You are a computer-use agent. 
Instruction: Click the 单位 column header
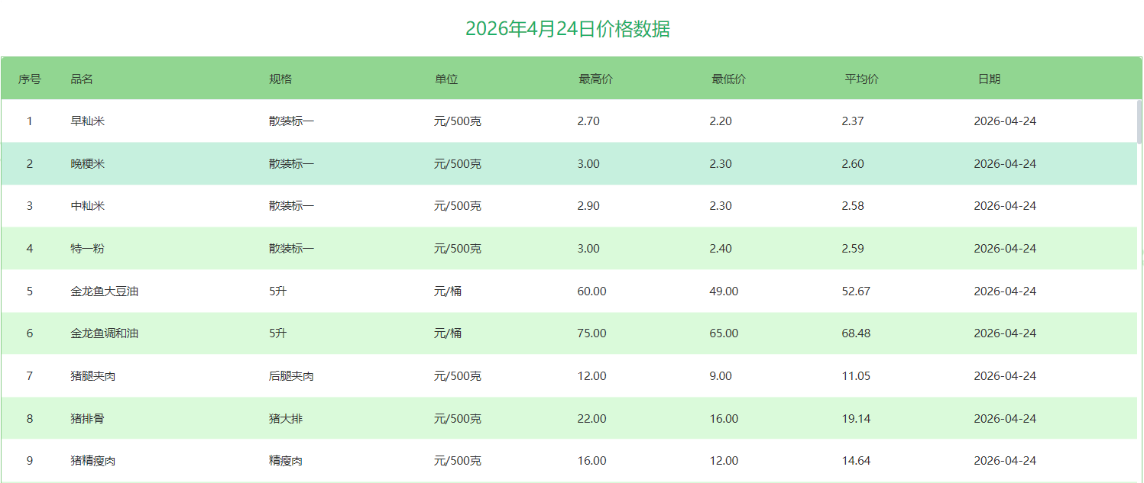tap(446, 79)
